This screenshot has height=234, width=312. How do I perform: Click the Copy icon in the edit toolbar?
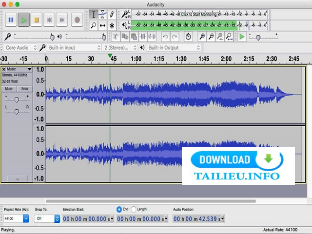tap(125, 37)
